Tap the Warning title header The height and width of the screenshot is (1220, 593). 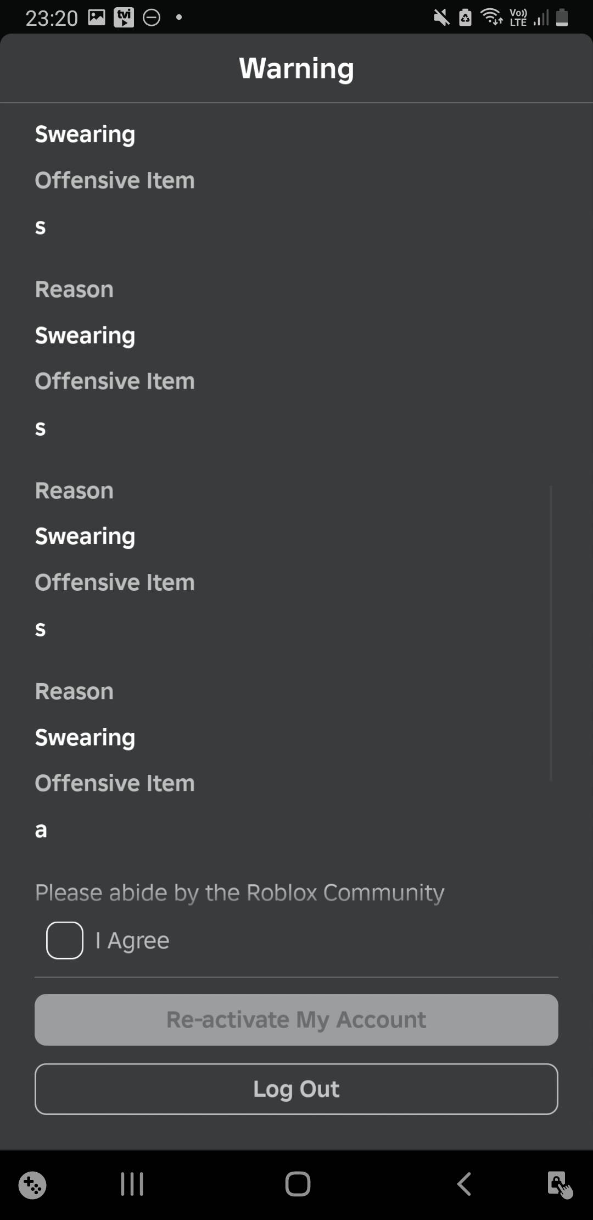[x=296, y=69]
